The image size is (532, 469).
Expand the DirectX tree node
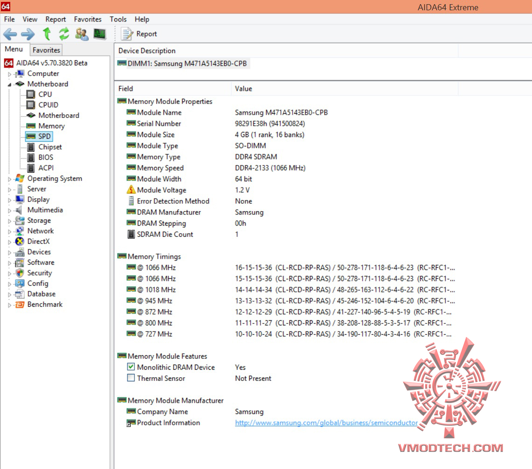coord(9,242)
